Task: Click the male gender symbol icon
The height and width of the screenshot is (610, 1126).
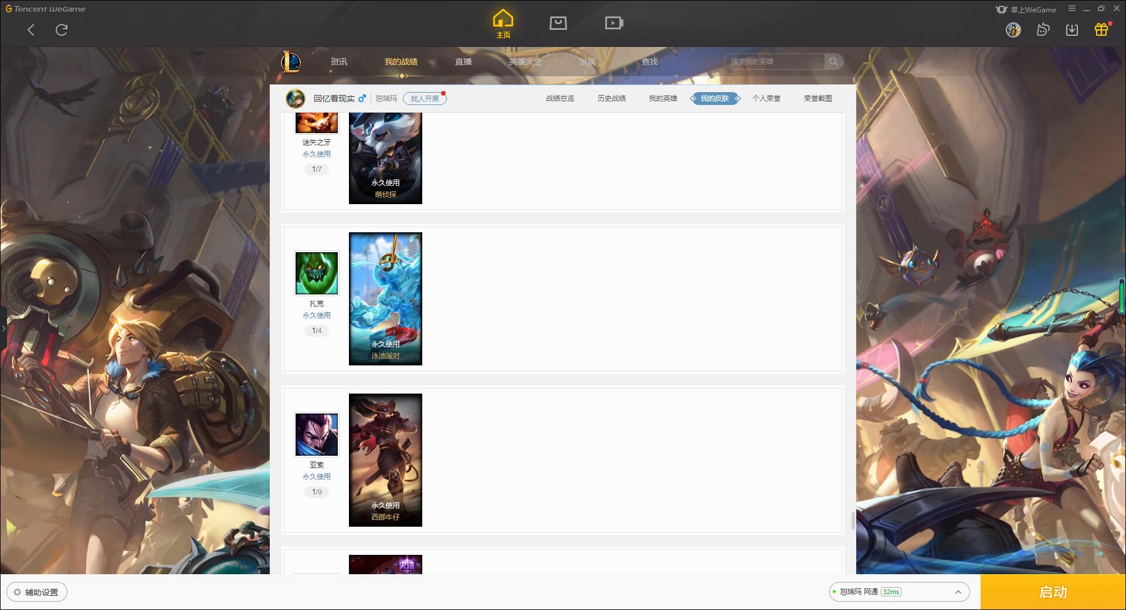Action: [362, 99]
